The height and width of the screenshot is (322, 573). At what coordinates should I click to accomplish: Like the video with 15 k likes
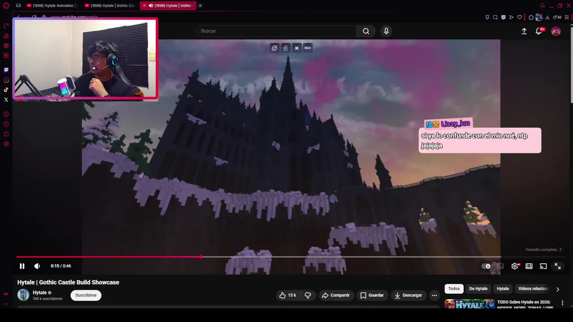pos(287,295)
